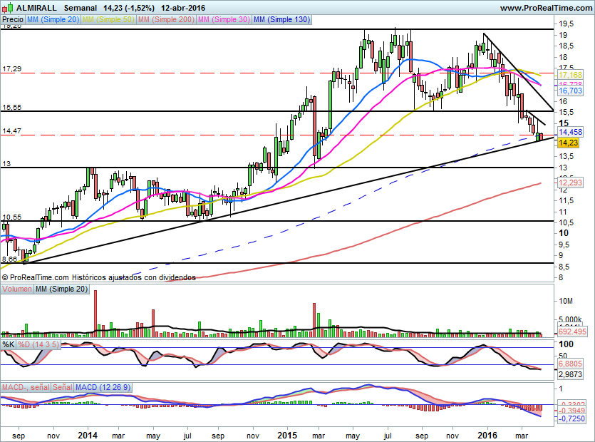
Task: Click the yellow 14,23 current price tag
Action: click(x=569, y=143)
